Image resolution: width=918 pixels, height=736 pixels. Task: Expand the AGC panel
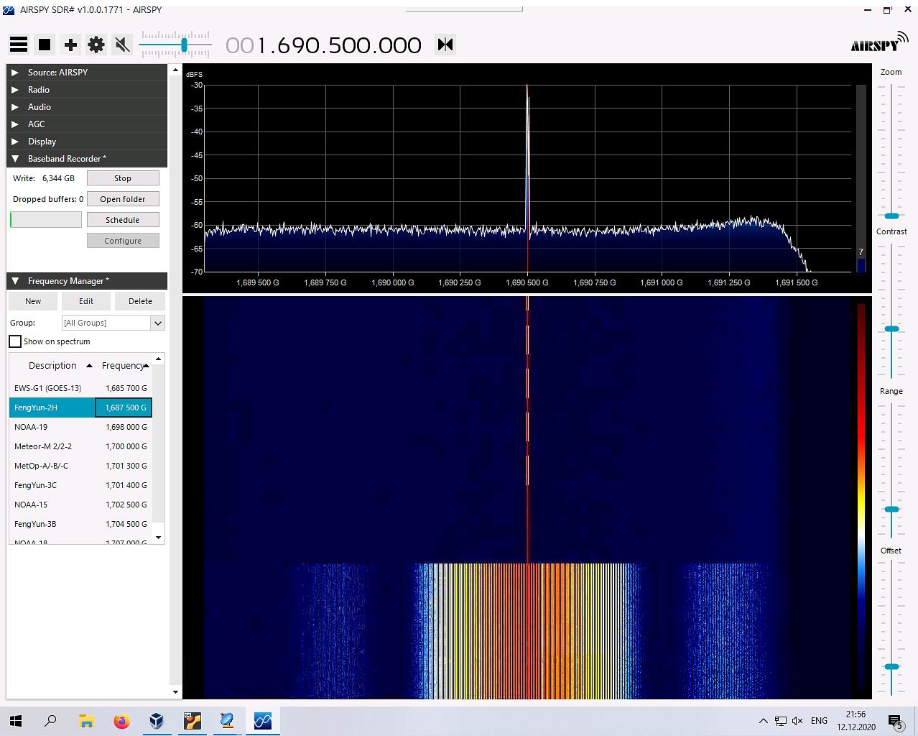(87, 124)
